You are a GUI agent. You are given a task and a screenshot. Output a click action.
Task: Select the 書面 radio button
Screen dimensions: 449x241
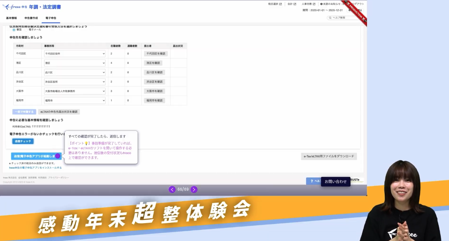pos(14,30)
